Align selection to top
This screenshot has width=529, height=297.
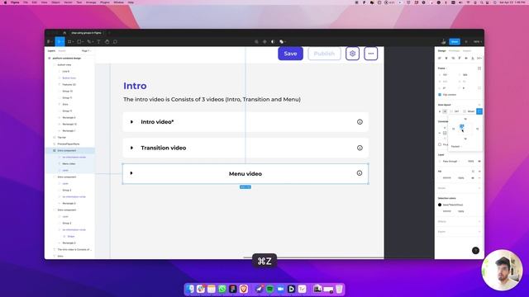(x=460, y=59)
